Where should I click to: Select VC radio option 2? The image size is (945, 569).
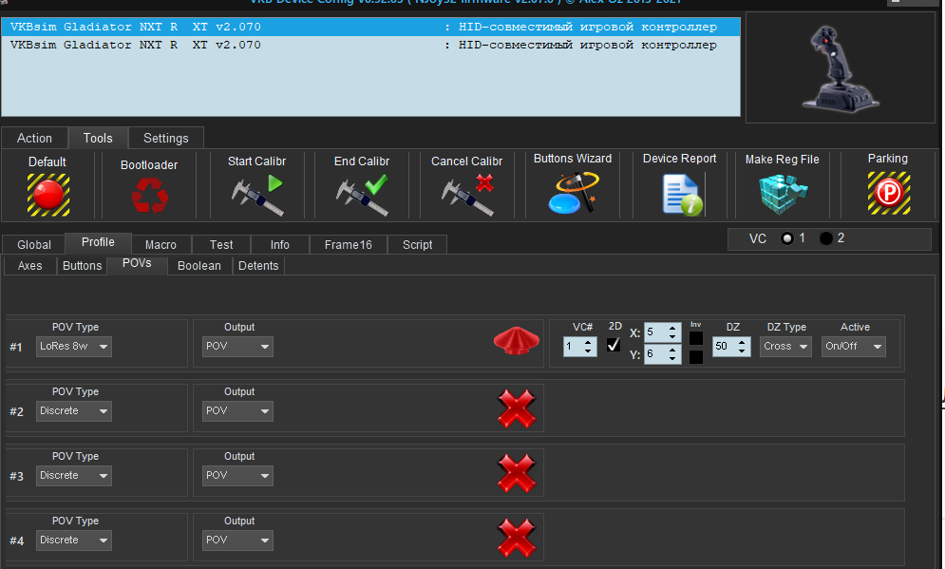pyautogui.click(x=825, y=238)
